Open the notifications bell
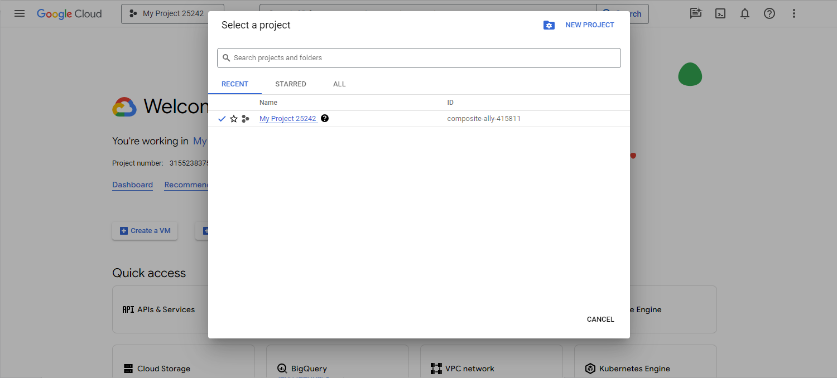The width and height of the screenshot is (837, 378). (x=745, y=13)
